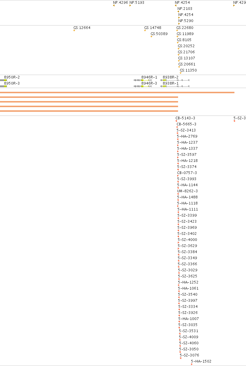Screen dimensions: 246x366
Task: Select the 5-HA-1502 feature label
Action: coord(201,361)
